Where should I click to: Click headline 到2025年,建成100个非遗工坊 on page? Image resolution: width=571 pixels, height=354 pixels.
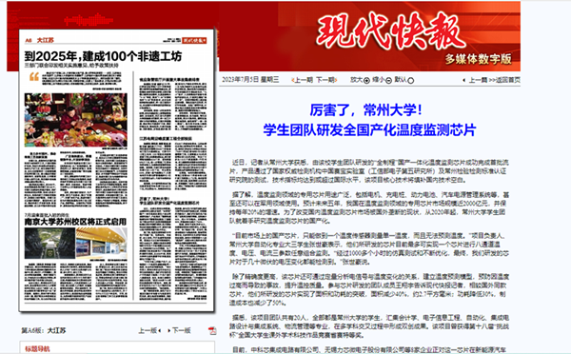tap(103, 56)
